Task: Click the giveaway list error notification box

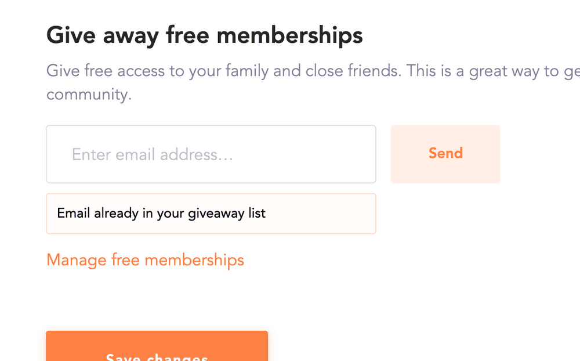Action: coord(211,214)
